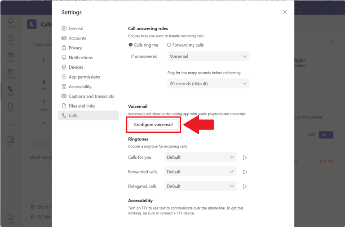Select Forward my calls option
Viewport: 345px width, 227px height.
click(x=185, y=45)
